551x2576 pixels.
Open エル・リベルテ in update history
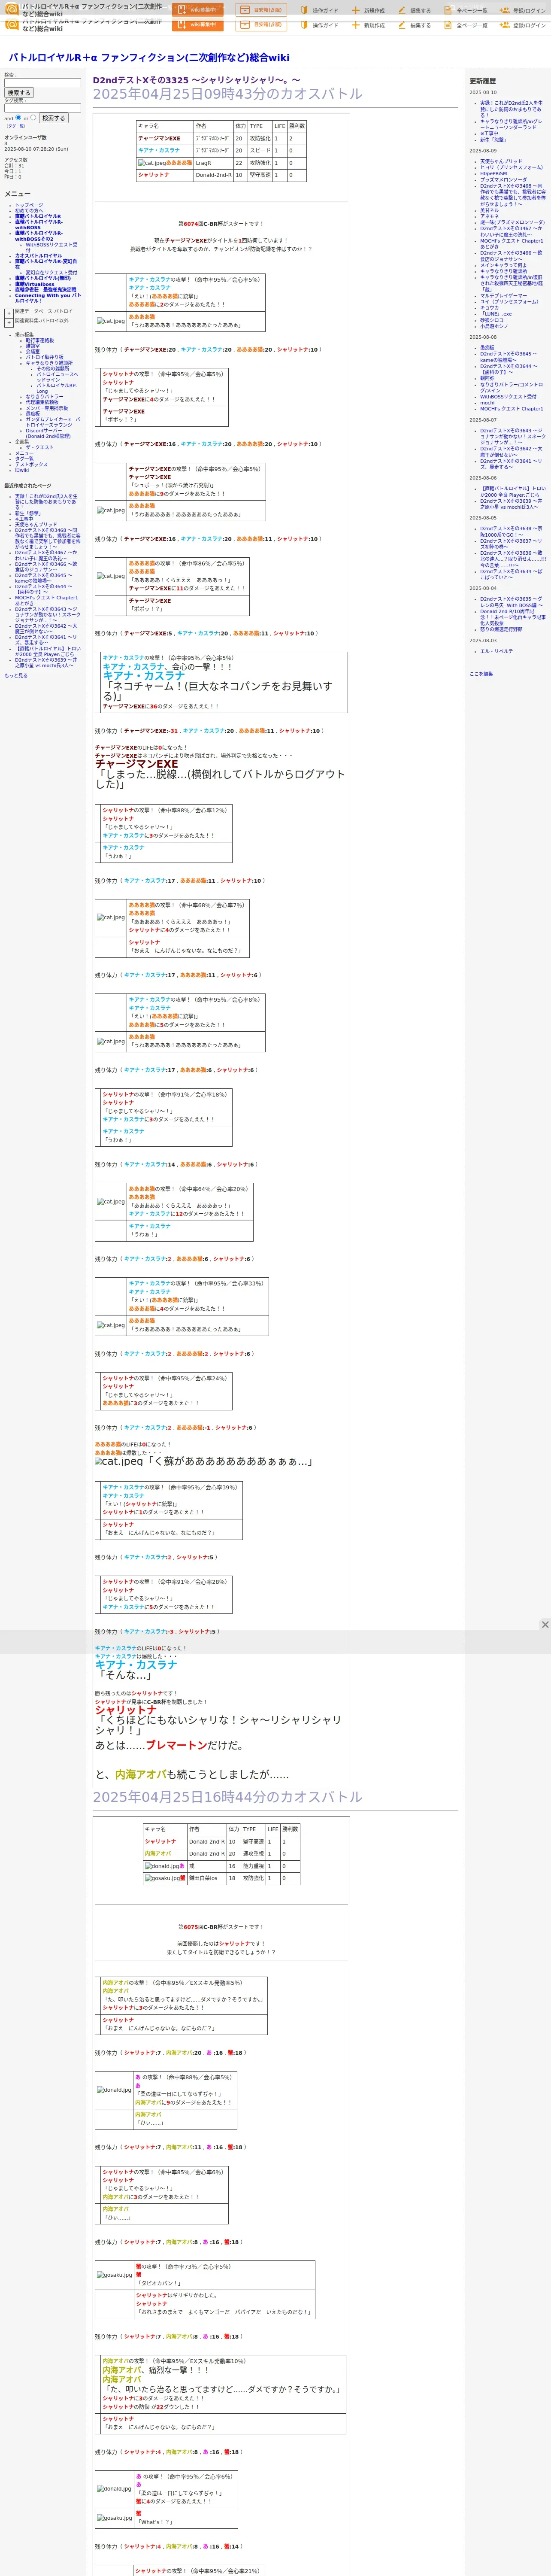coord(496,651)
